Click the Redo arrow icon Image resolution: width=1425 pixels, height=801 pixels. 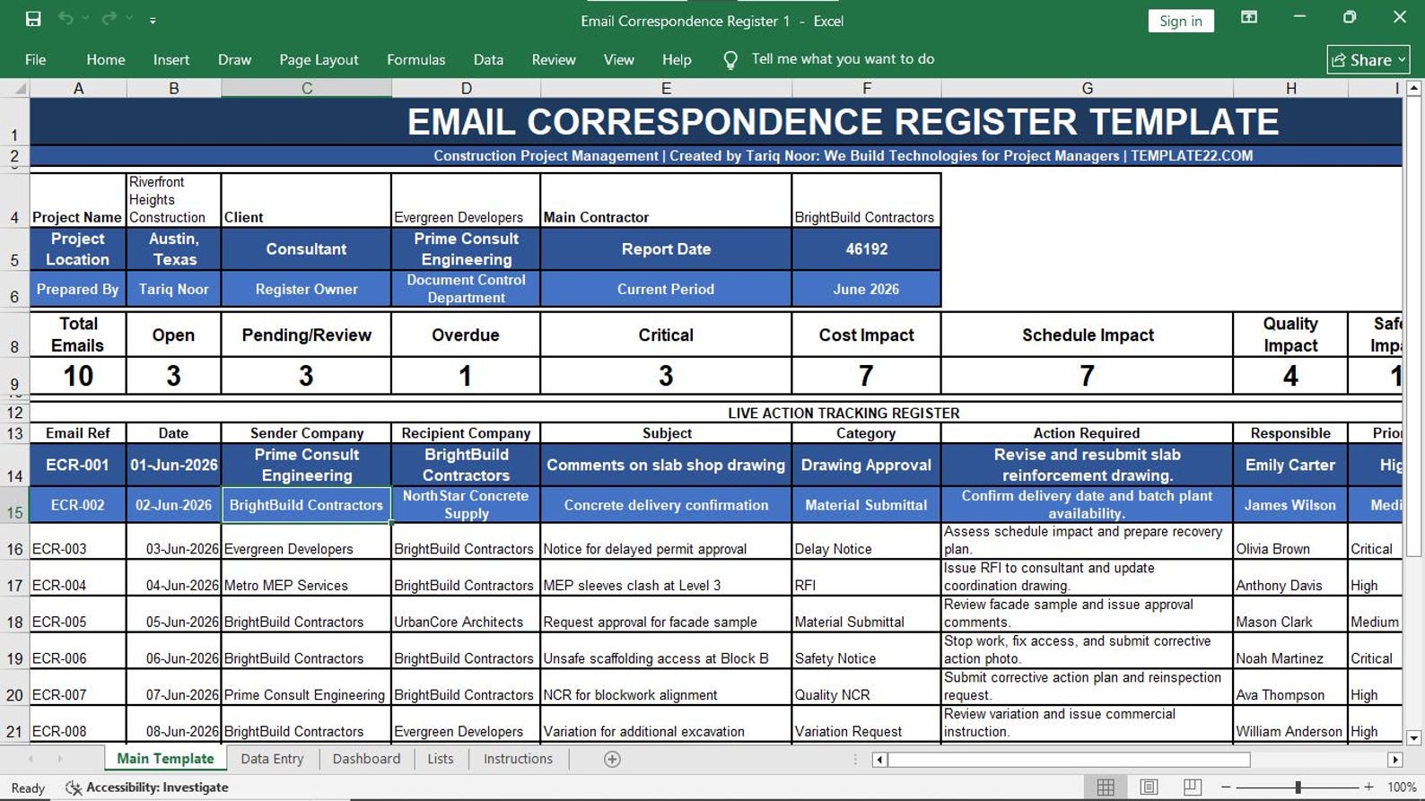(109, 19)
